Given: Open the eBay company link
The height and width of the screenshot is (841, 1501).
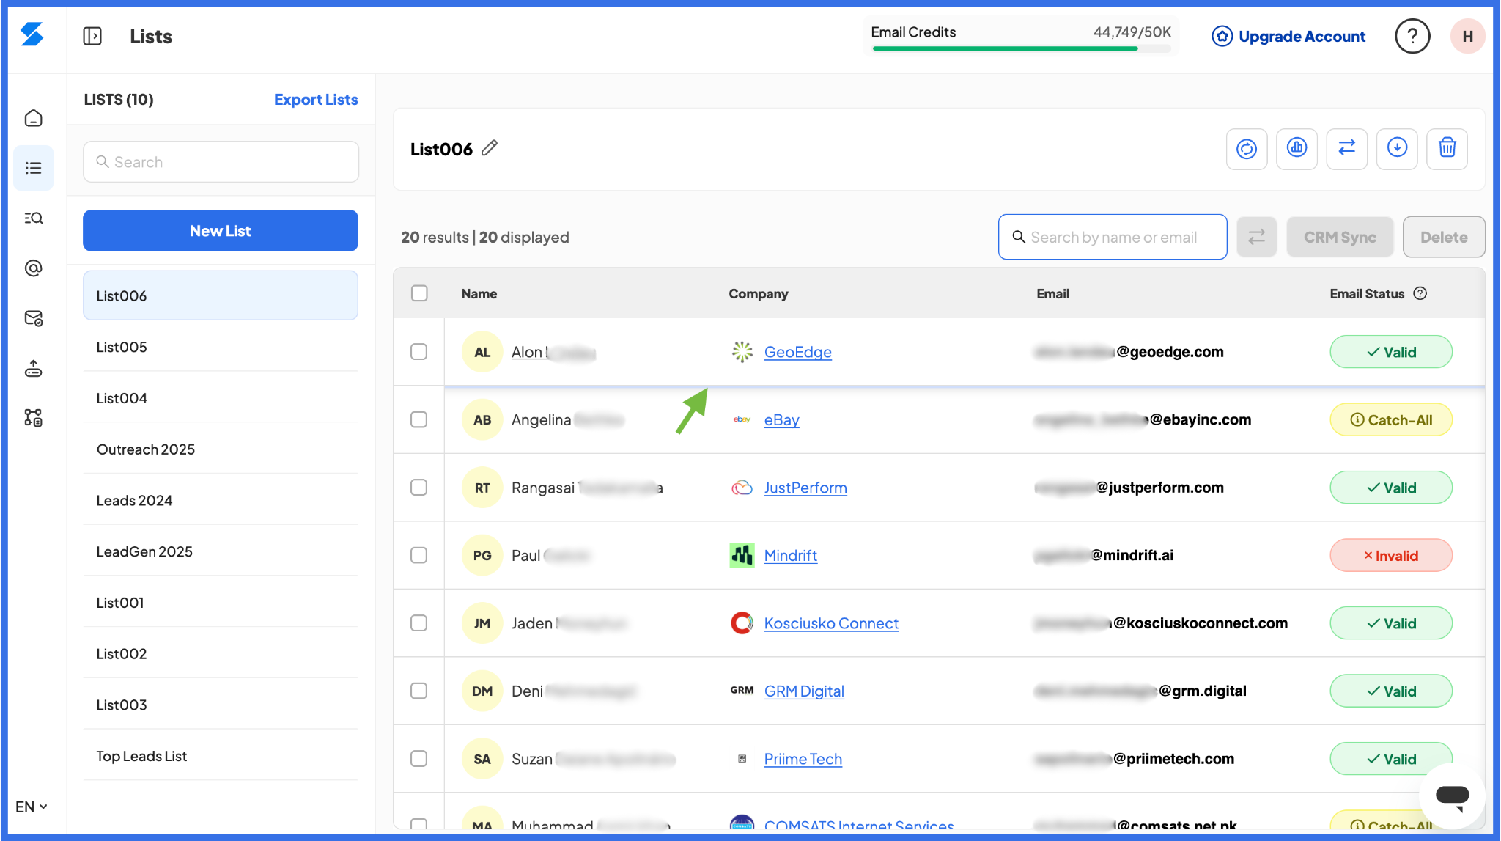Looking at the screenshot, I should 781,419.
